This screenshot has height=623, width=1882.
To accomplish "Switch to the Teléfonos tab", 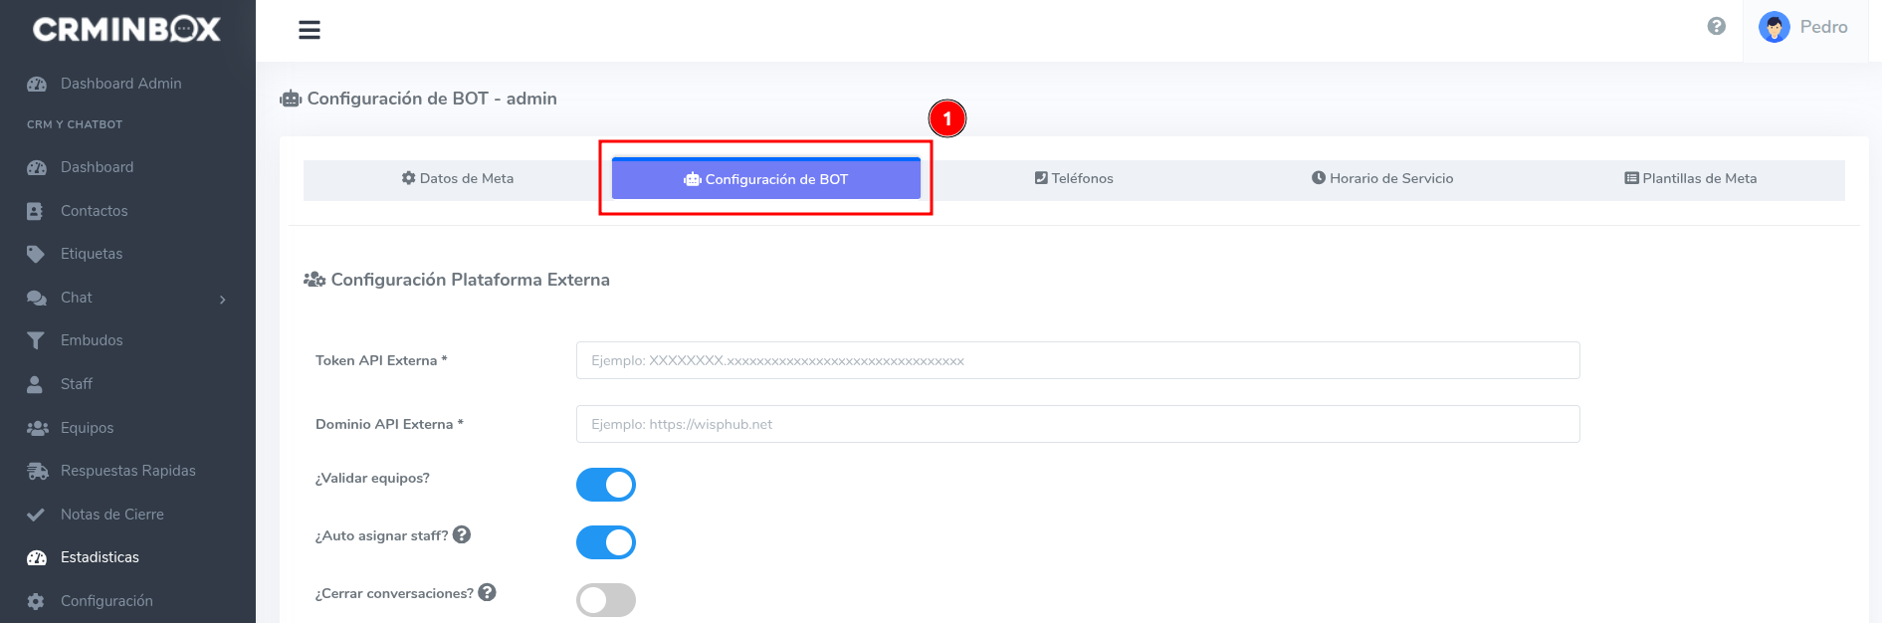I will 1074,179.
